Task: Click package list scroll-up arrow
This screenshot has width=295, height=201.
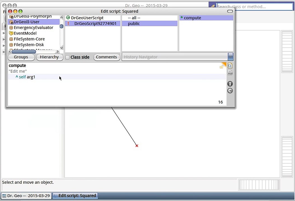Action: (61, 17)
